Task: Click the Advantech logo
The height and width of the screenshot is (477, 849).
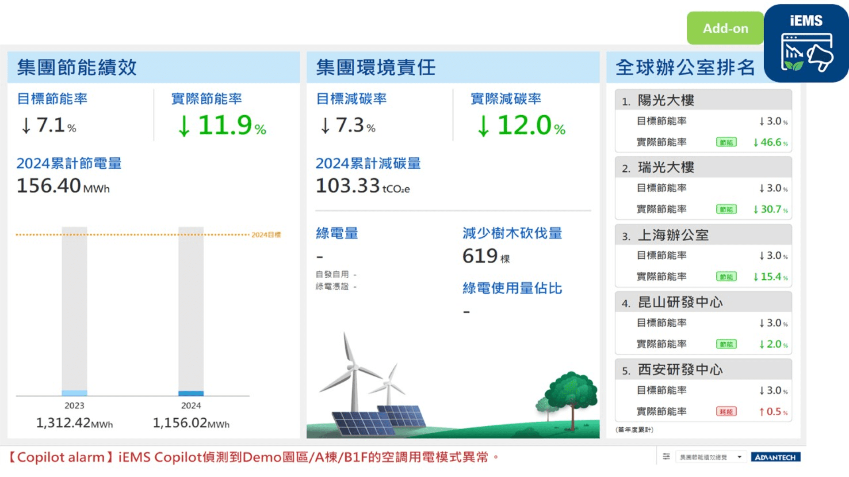Action: tap(776, 457)
